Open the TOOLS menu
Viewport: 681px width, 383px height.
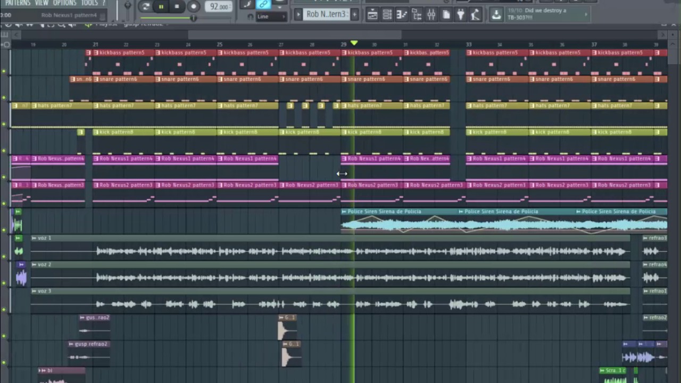tap(89, 3)
